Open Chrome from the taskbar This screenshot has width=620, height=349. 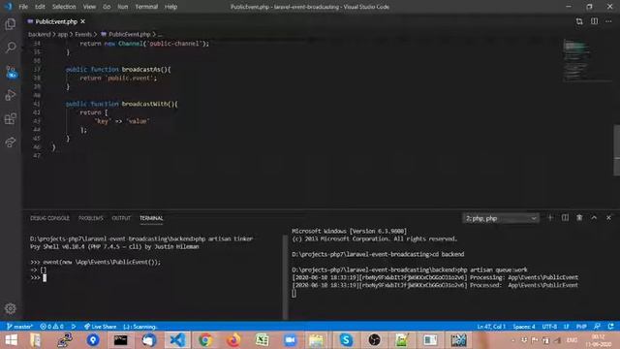[x=205, y=340]
